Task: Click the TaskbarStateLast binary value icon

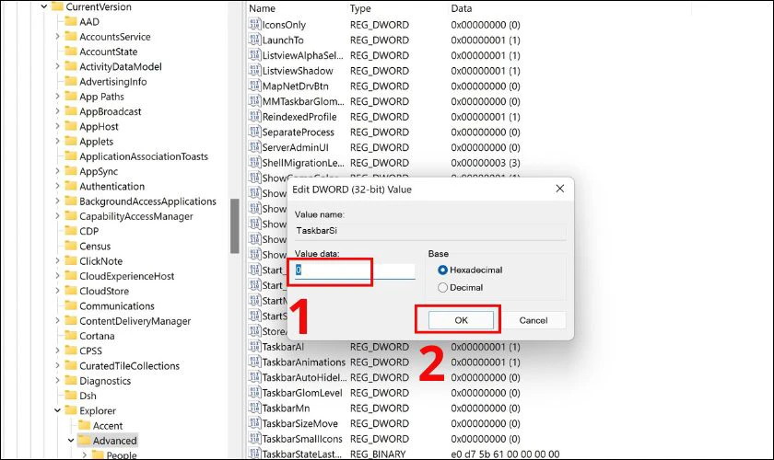Action: pos(254,454)
